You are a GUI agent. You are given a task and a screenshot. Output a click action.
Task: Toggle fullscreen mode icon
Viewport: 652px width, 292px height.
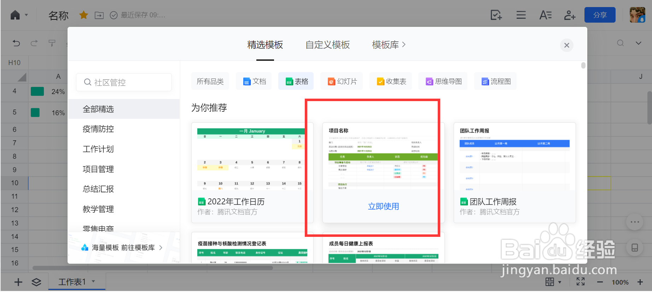click(581, 282)
